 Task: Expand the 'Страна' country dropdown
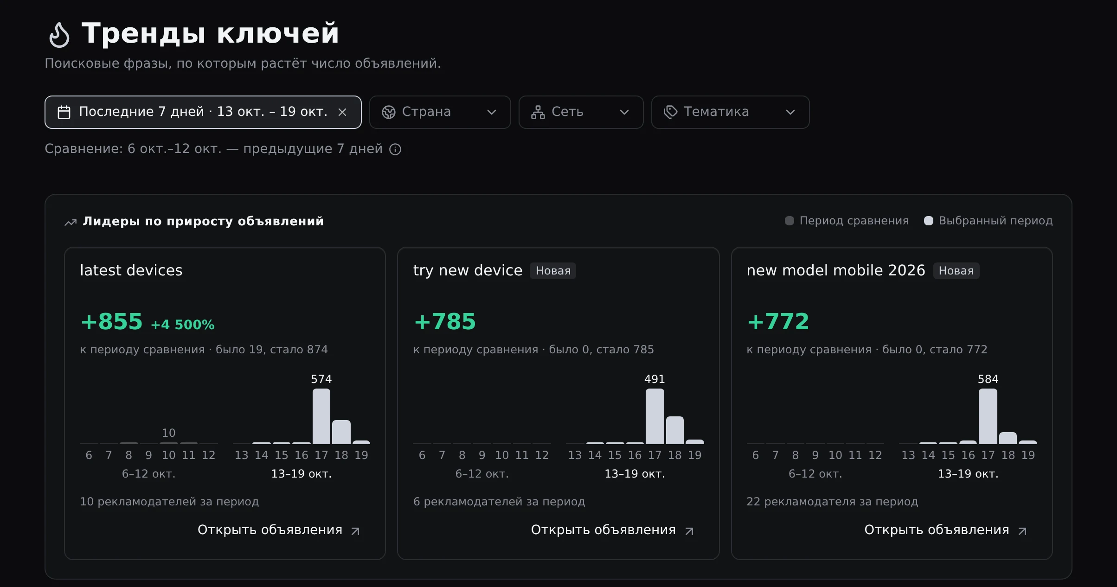coord(440,112)
